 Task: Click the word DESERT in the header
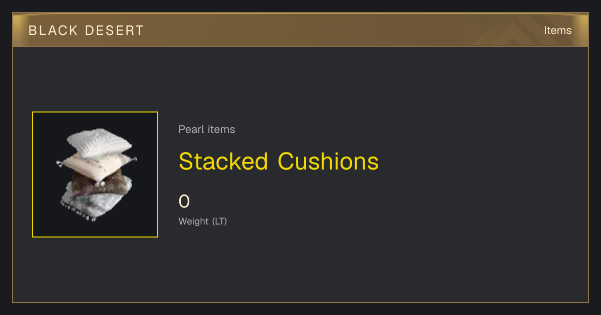click(x=115, y=30)
